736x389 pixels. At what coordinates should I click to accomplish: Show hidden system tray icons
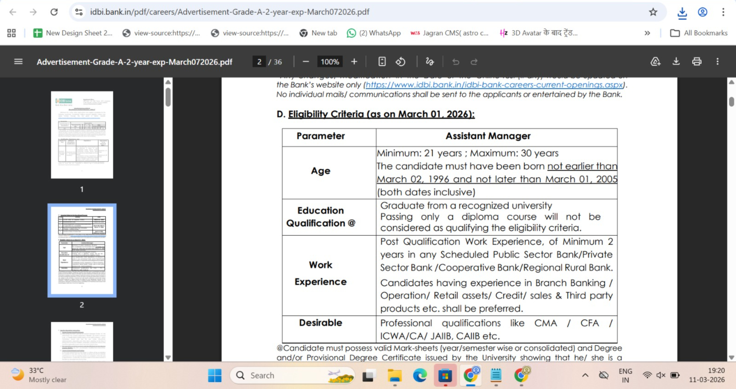[x=585, y=376]
